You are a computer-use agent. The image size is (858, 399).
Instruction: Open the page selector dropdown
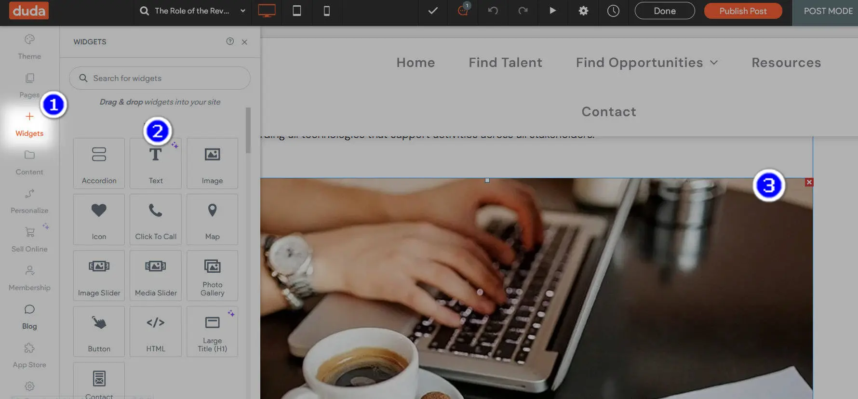click(x=242, y=11)
